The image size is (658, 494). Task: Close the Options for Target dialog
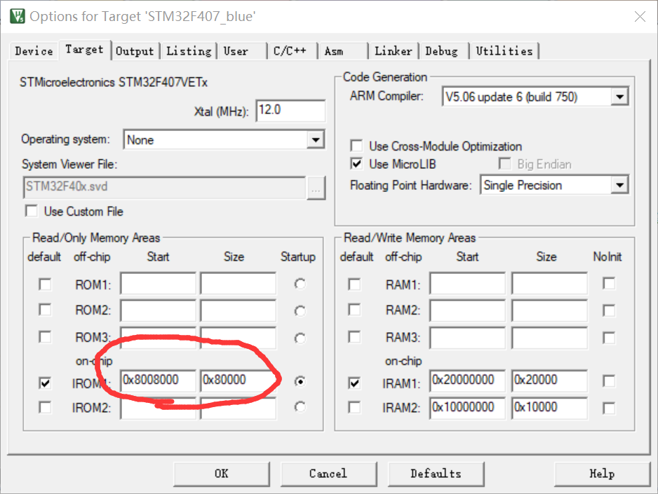tap(640, 16)
